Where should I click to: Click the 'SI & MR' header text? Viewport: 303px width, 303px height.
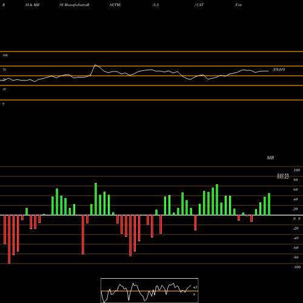32,5
